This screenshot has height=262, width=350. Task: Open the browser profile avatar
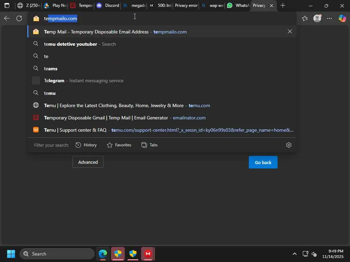pos(317,18)
